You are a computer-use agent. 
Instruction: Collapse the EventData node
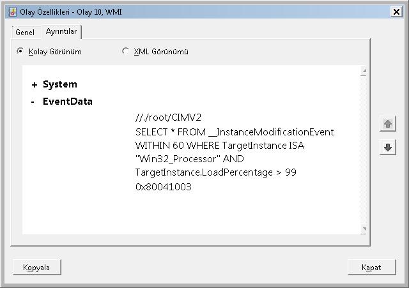[x=33, y=102]
